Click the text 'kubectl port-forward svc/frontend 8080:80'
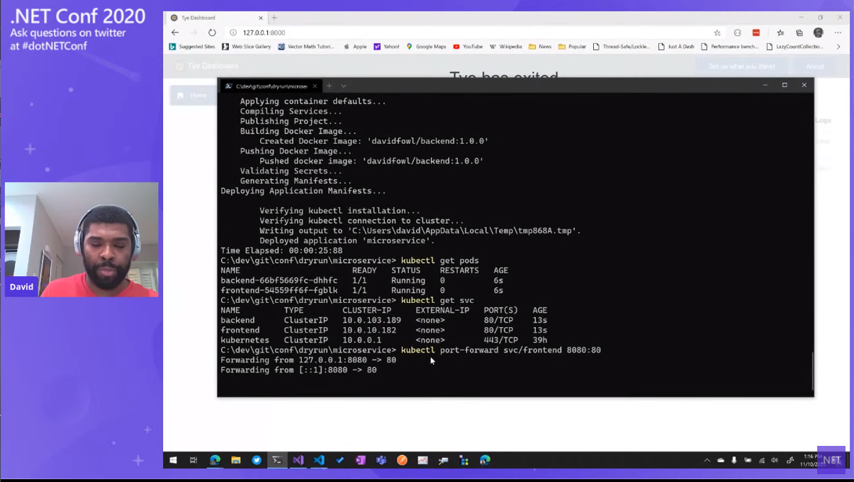The height and width of the screenshot is (482, 854). (x=500, y=350)
